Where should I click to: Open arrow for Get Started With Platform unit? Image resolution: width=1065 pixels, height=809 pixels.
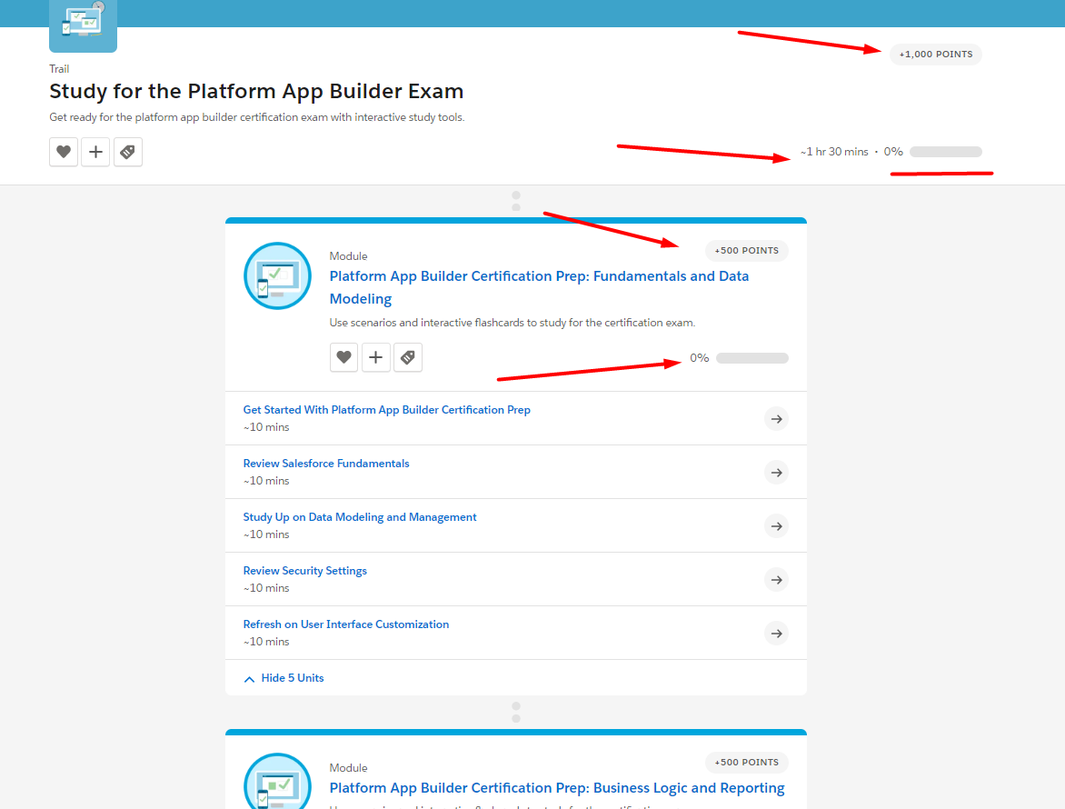(x=776, y=419)
